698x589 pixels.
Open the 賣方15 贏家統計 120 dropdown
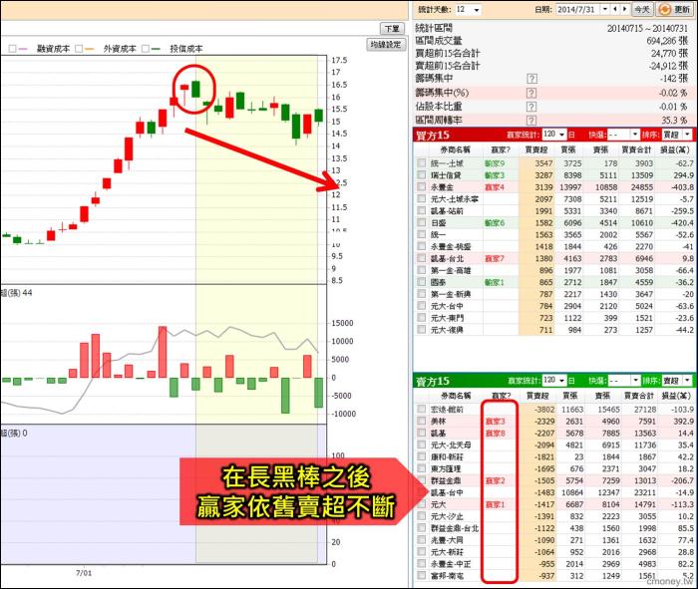tap(562, 381)
